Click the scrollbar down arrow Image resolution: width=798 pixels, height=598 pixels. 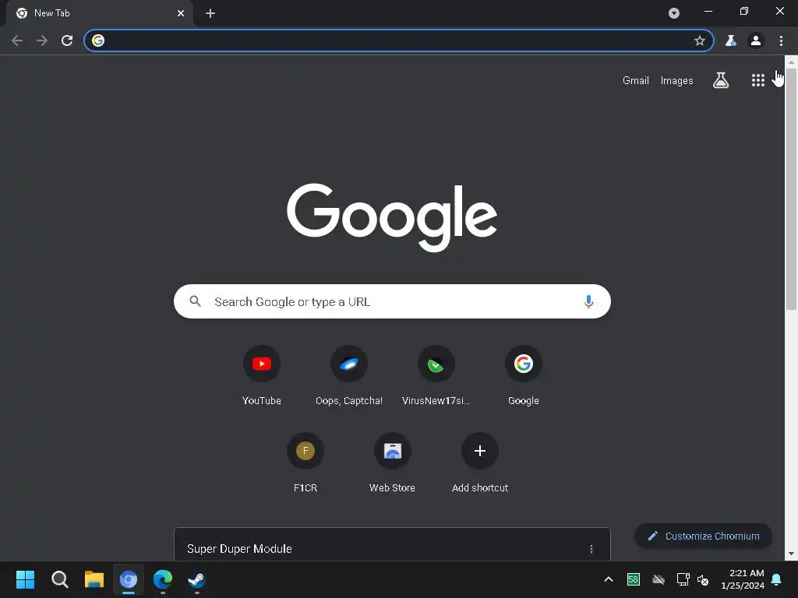pyautogui.click(x=791, y=554)
